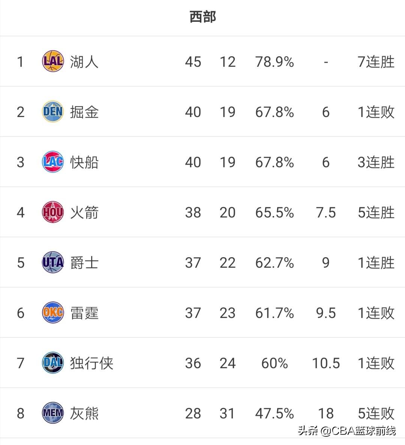Click the Nuggets DEN team logo
The height and width of the screenshot is (445, 405).
pyautogui.click(x=53, y=112)
